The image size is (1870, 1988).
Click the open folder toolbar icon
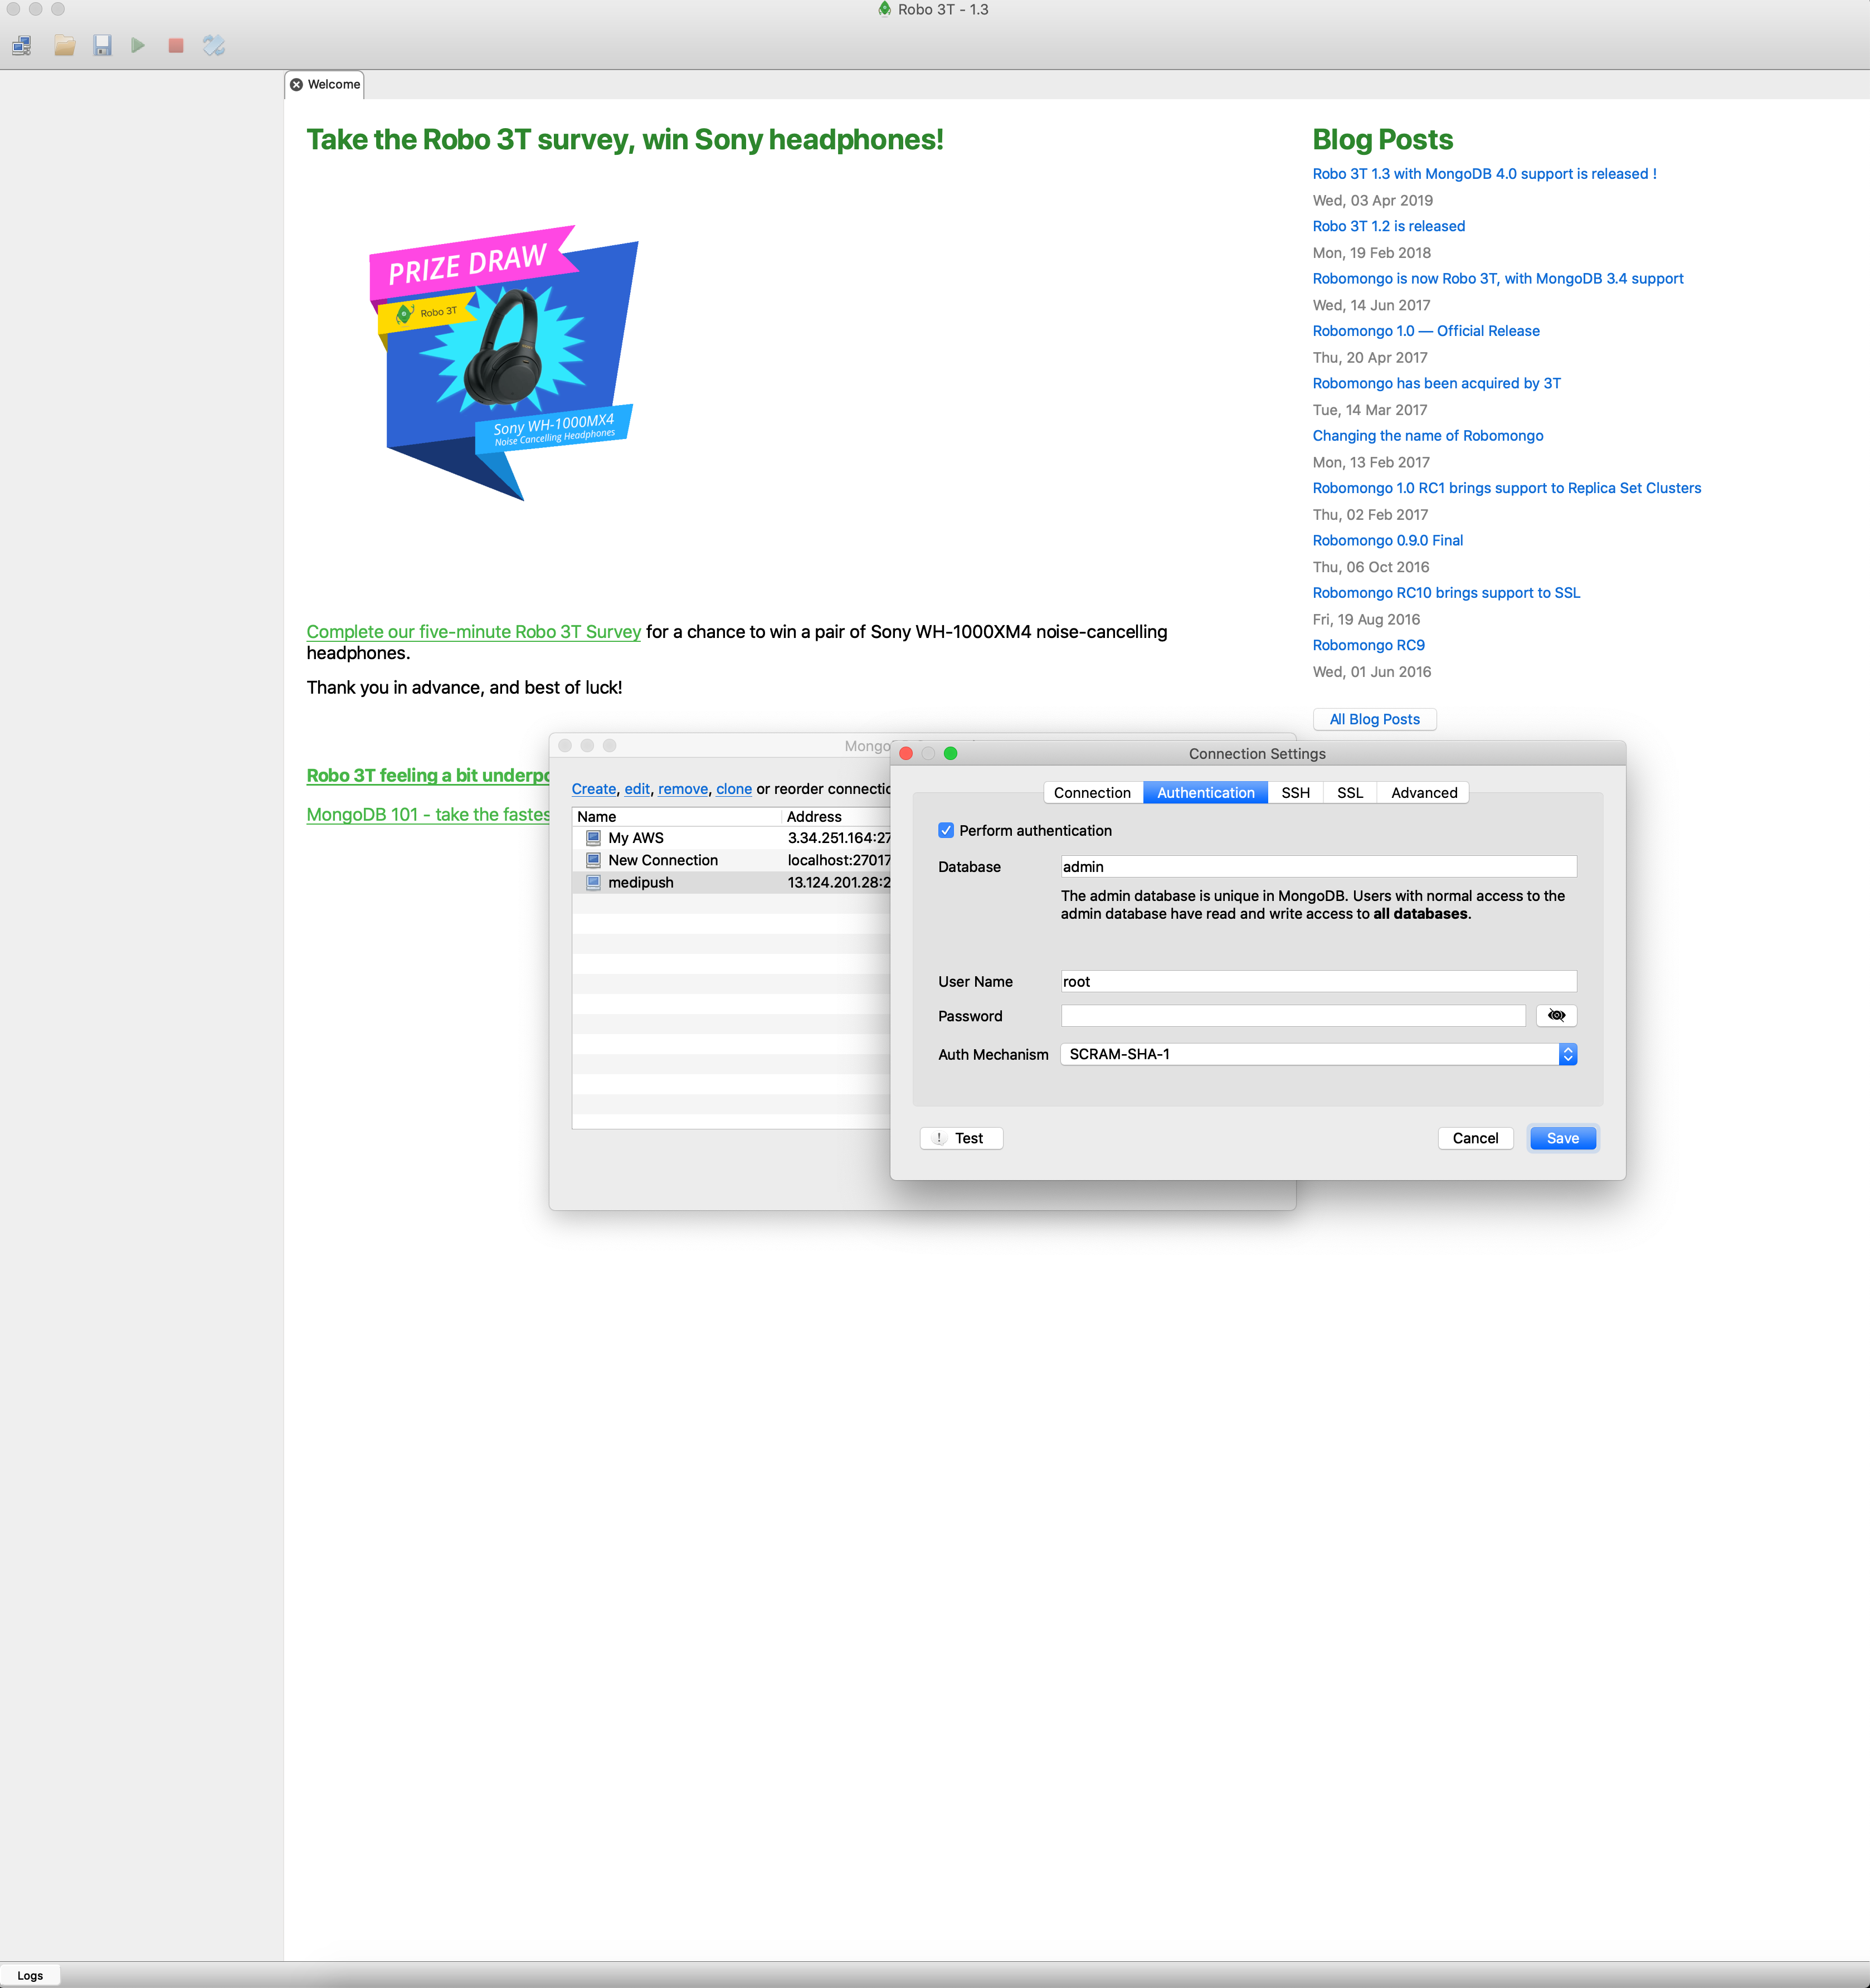click(65, 45)
